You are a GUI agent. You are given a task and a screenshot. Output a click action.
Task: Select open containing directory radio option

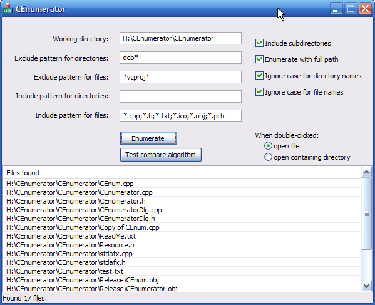pyautogui.click(x=268, y=157)
